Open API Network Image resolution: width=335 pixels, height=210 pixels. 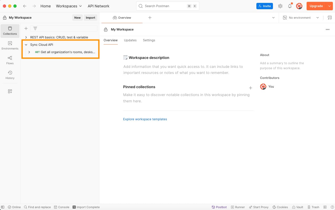(99, 6)
